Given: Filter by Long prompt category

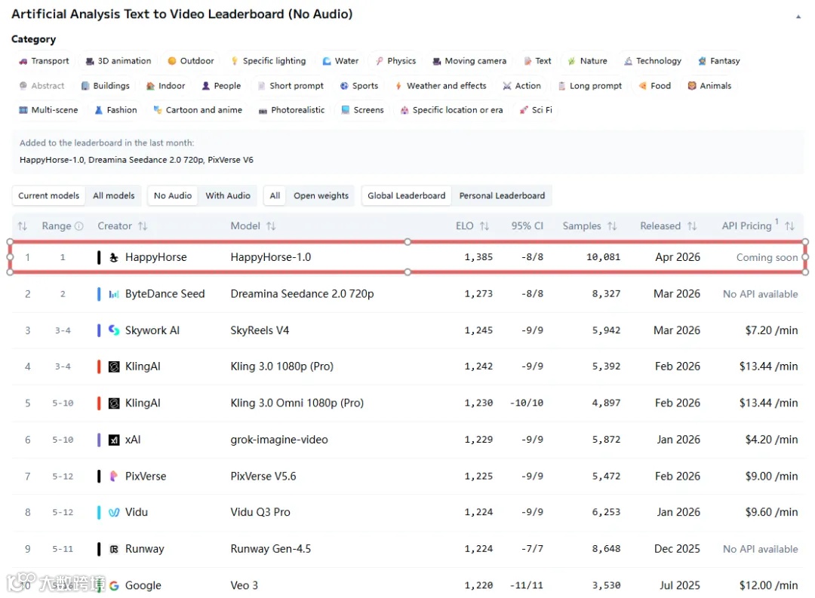Looking at the screenshot, I should 590,86.
